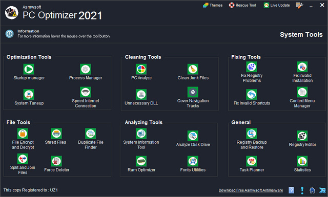Launch the Process Manager gear icon
Image resolution: width=328 pixels, height=197 pixels.
click(x=86, y=69)
